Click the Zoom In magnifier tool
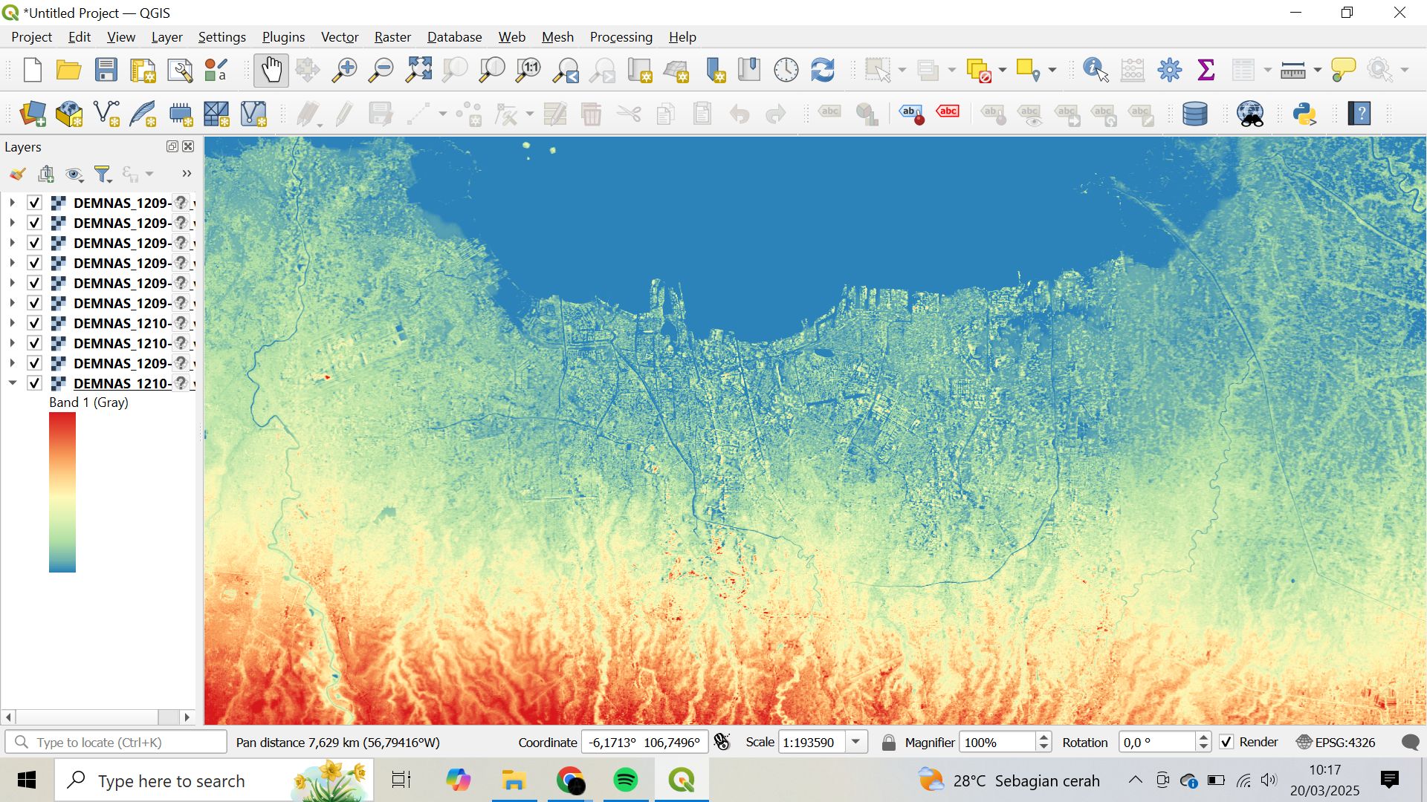Viewport: 1427px width, 802px height. 344,70
